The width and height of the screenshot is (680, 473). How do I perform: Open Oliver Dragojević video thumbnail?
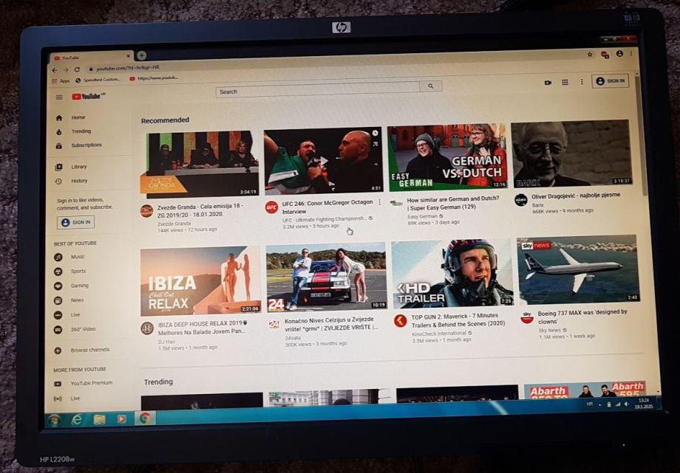(571, 153)
